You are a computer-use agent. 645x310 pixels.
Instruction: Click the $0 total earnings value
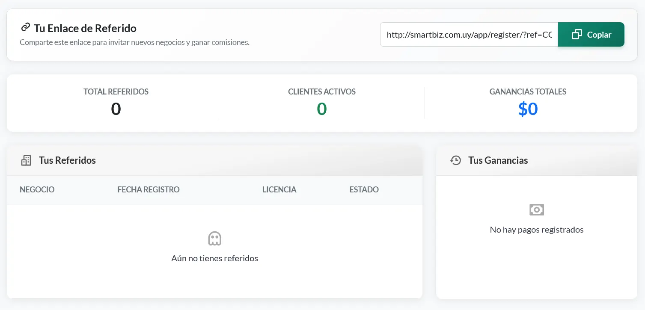(x=528, y=109)
